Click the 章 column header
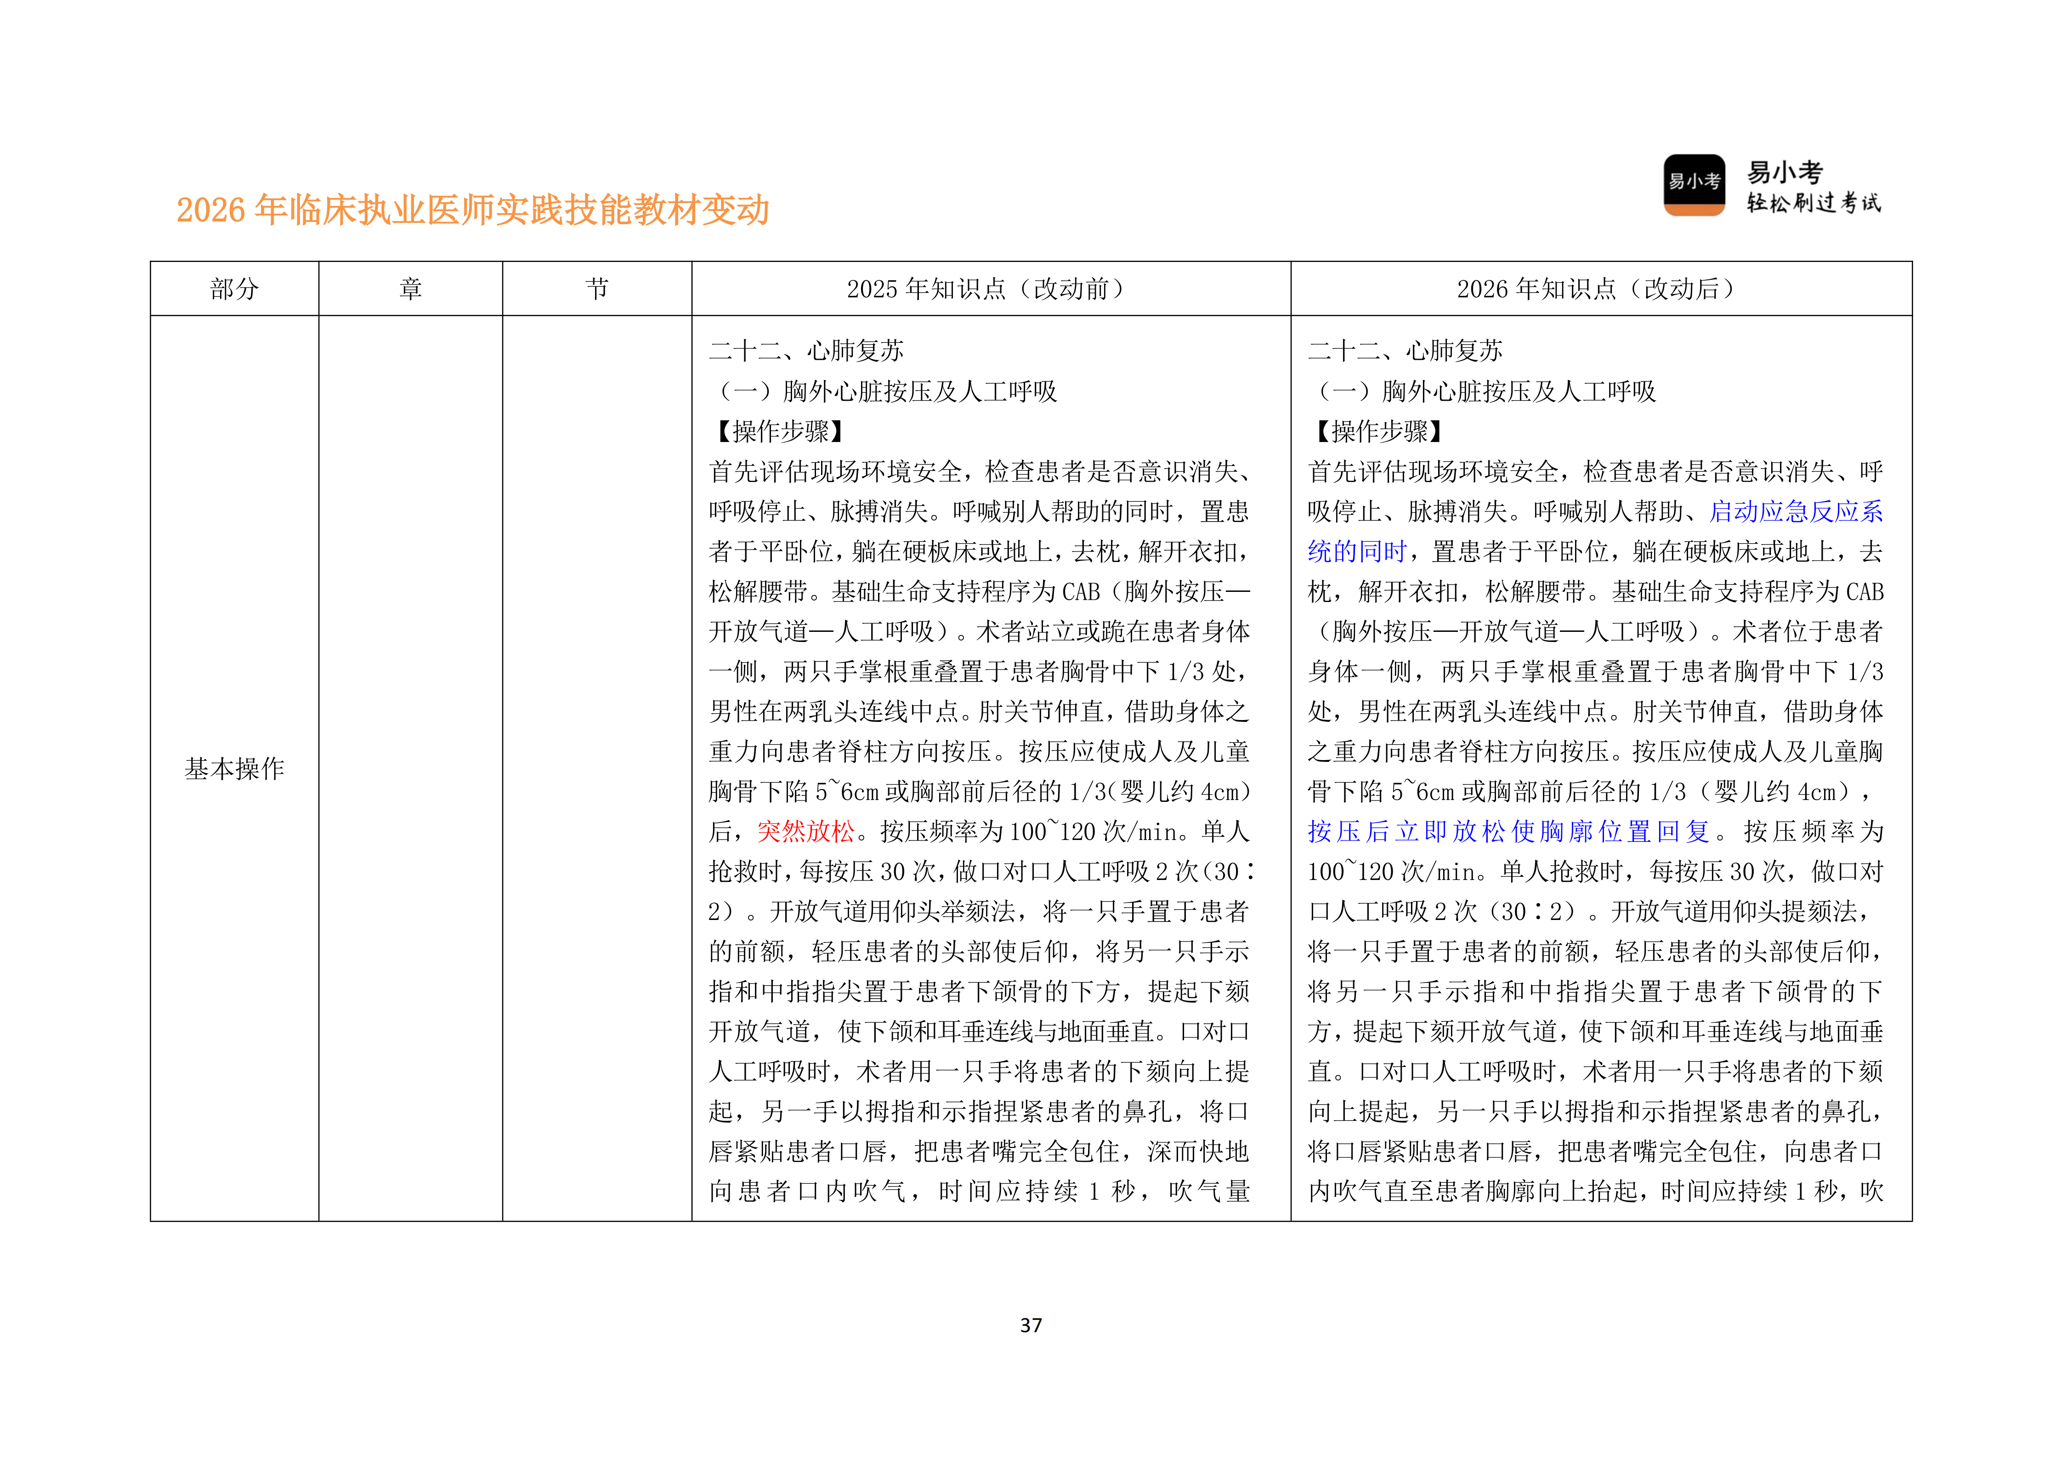Image resolution: width=2063 pixels, height=1459 pixels. [411, 288]
